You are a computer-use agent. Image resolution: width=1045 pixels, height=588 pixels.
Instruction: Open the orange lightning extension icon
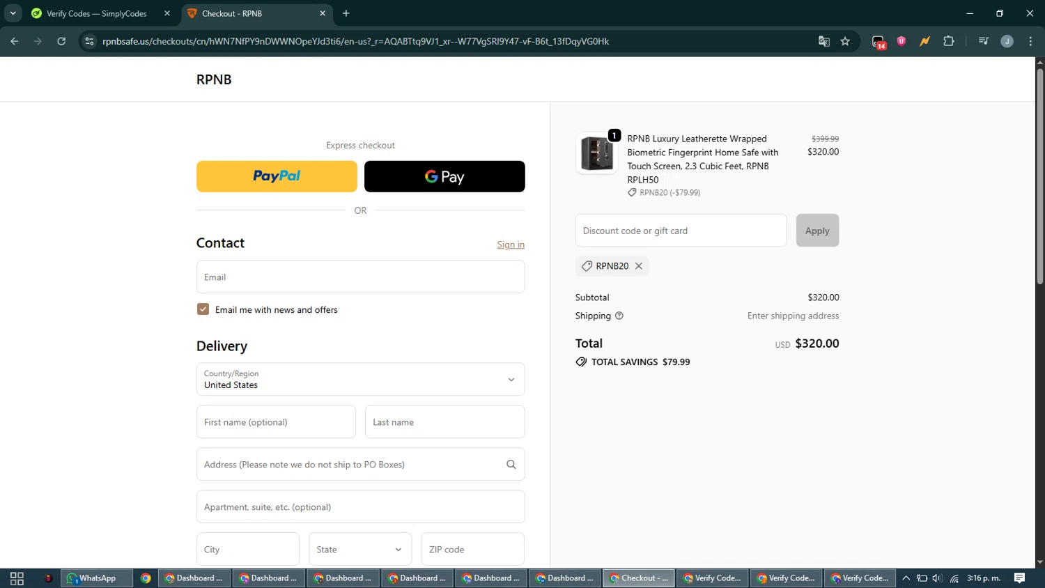point(924,41)
